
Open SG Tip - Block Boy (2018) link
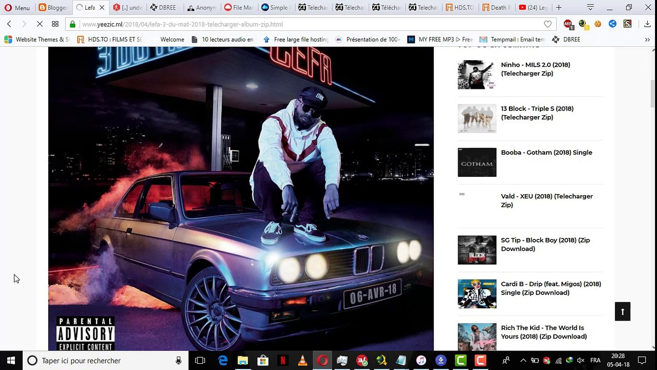[x=545, y=244]
